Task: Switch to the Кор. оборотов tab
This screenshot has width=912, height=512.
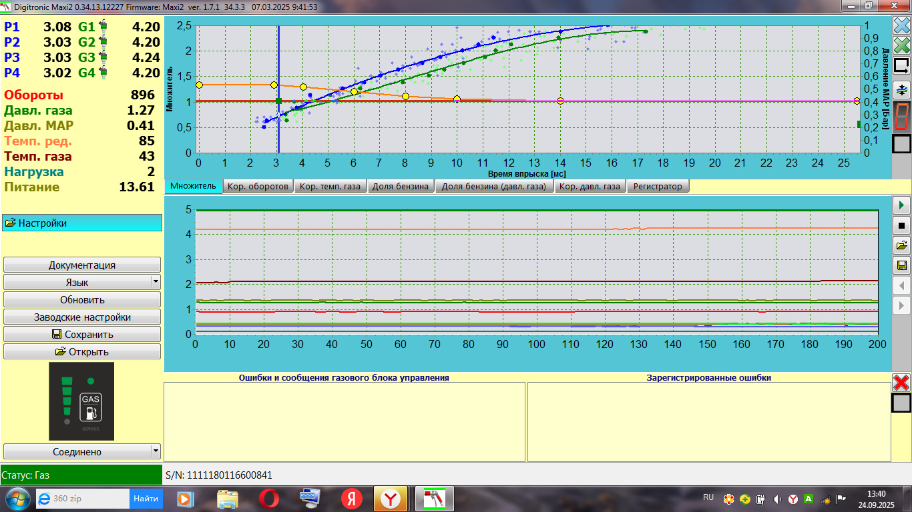Action: (258, 187)
